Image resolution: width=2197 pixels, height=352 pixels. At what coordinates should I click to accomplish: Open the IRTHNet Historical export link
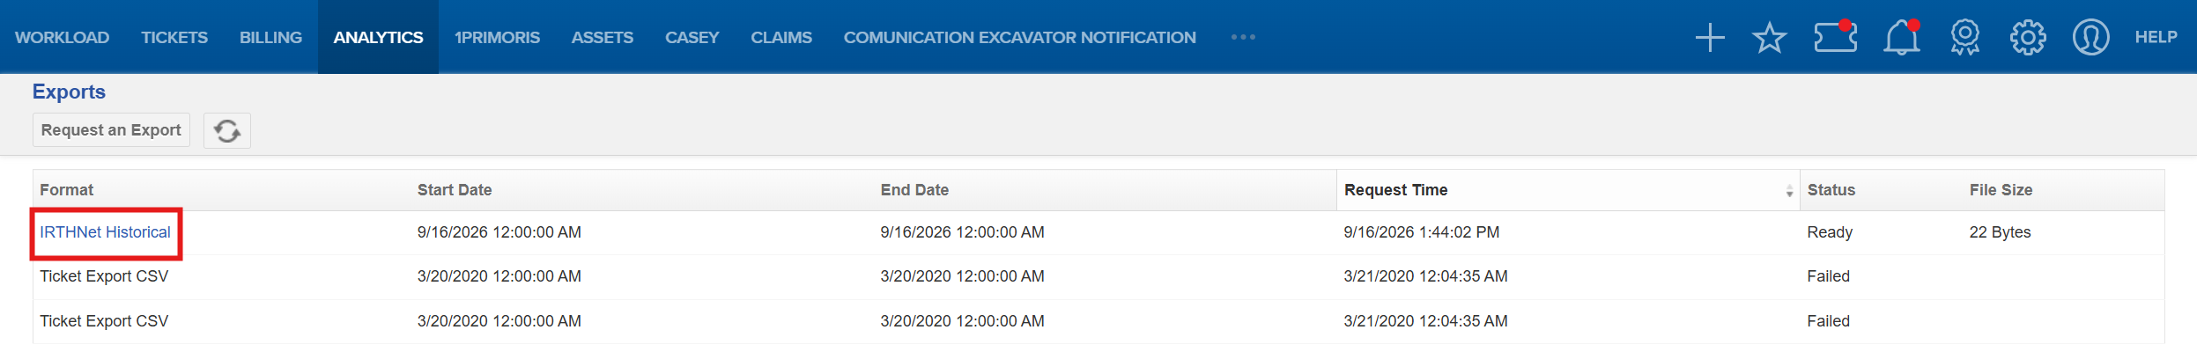[x=105, y=232]
